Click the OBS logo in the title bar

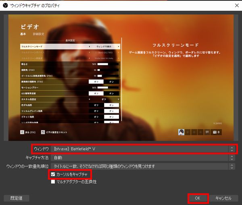pyautogui.click(x=5, y=6)
